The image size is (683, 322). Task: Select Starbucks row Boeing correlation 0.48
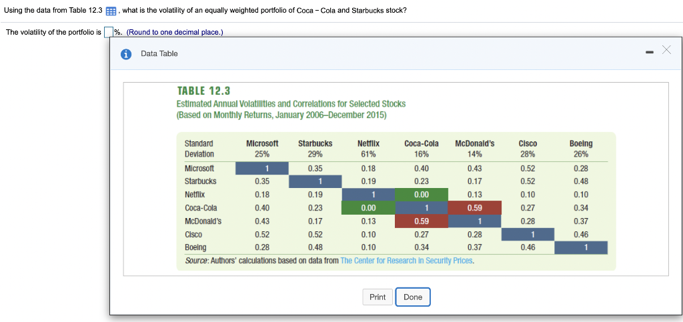581,181
